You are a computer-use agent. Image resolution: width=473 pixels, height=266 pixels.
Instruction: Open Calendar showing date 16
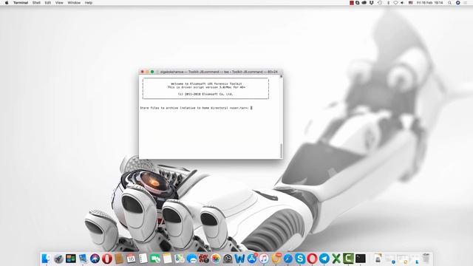(131, 259)
